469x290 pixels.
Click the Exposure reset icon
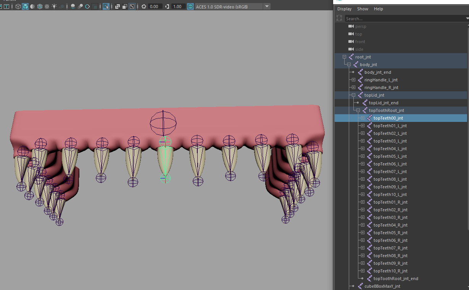pyautogui.click(x=144, y=6)
